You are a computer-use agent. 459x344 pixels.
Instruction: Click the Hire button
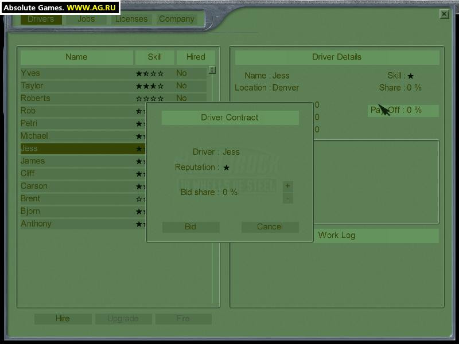coord(63,319)
